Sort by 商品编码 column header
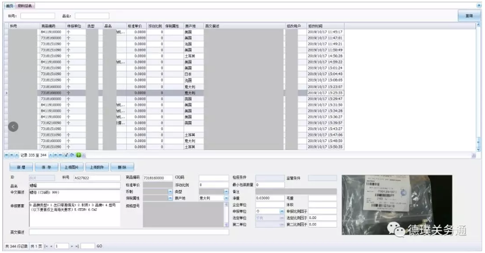 [x=51, y=26]
